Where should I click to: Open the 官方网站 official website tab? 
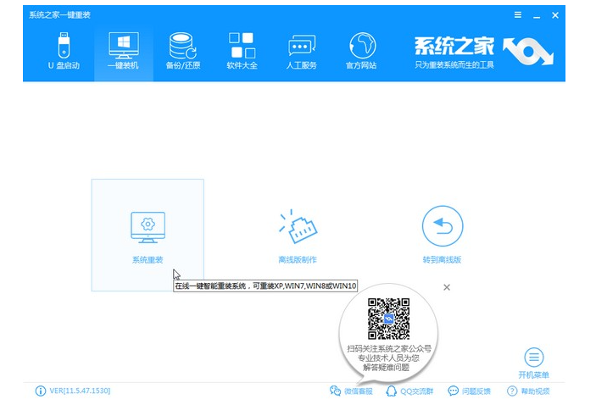point(361,52)
